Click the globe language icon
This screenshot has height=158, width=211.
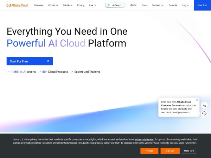[x=132, y=5]
